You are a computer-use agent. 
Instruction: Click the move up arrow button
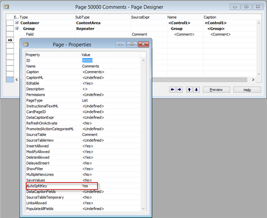click(x=189, y=90)
